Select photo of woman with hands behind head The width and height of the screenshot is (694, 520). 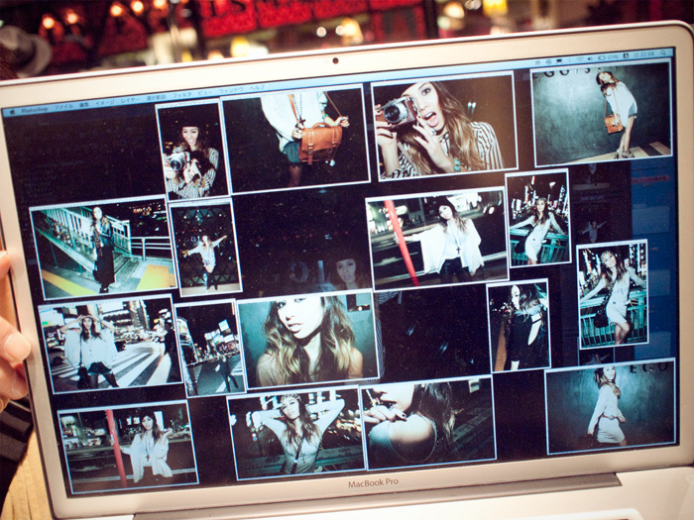pos(295,434)
